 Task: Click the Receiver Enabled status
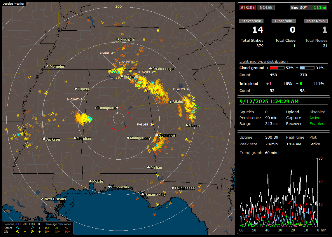pos(317,124)
